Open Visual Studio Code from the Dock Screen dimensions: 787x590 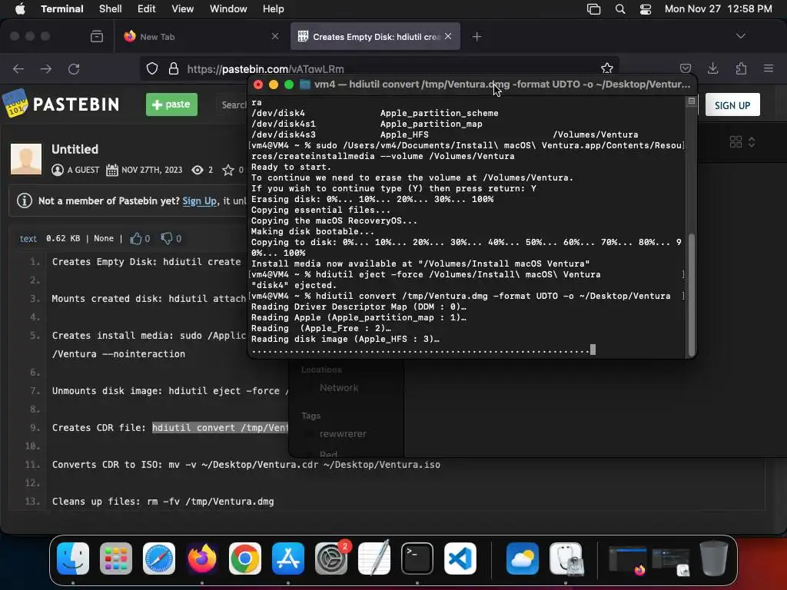click(x=460, y=559)
